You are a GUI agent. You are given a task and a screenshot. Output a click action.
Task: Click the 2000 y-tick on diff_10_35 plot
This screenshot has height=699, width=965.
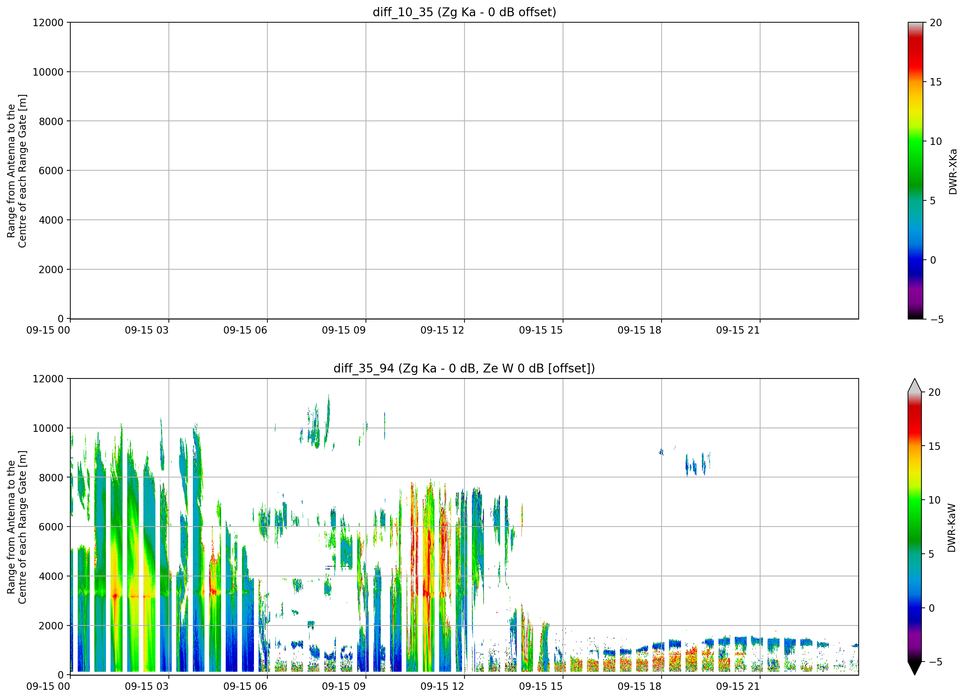(x=51, y=270)
